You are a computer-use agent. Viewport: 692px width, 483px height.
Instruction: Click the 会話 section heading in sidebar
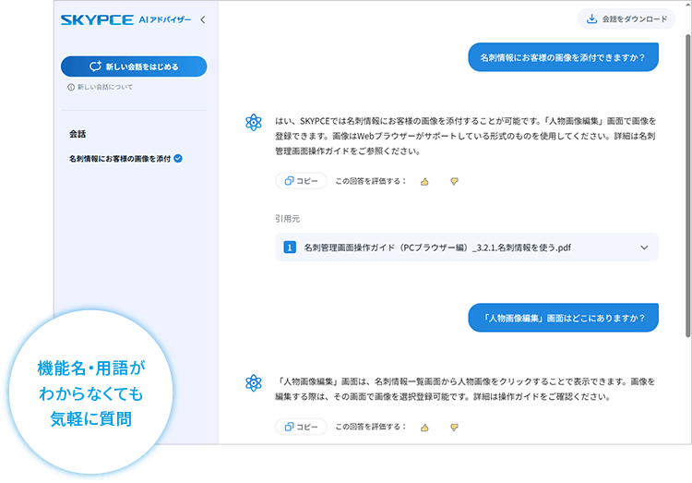(78, 134)
